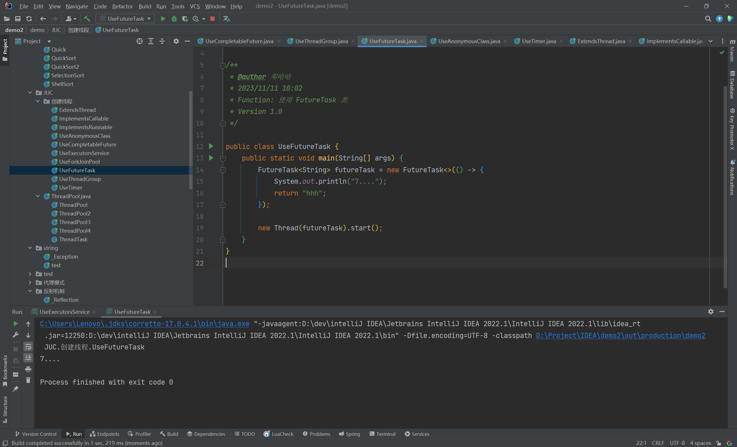Pin the Run tab with pin icon
Screen dimensions: 737x447
16,388
